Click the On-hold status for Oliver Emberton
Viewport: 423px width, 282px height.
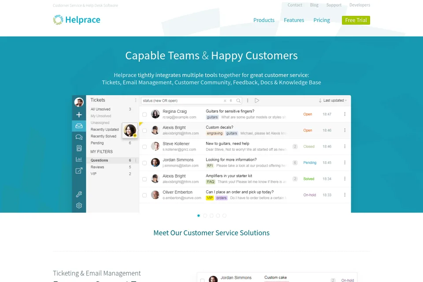[309, 195]
